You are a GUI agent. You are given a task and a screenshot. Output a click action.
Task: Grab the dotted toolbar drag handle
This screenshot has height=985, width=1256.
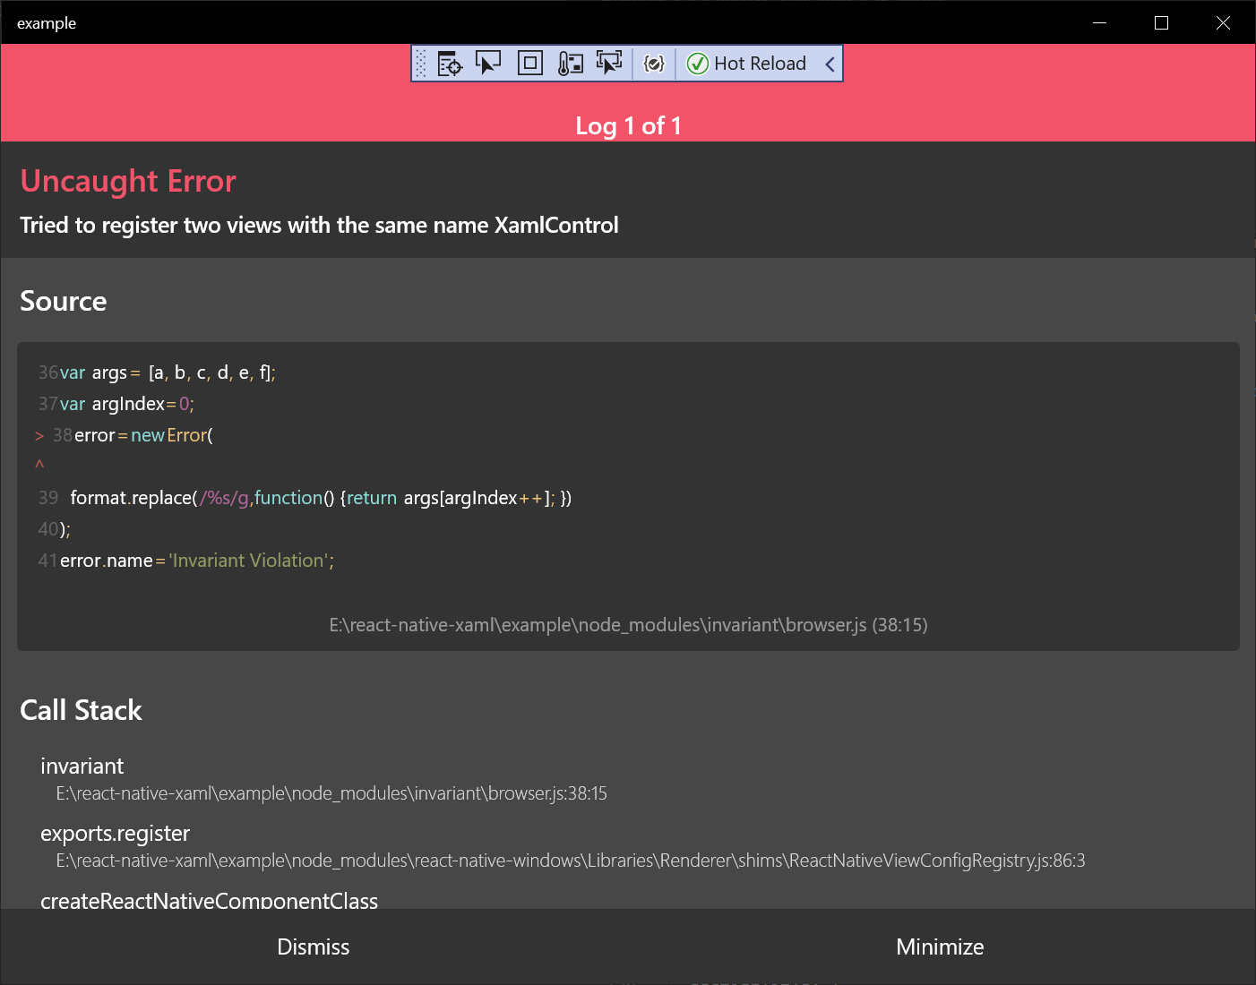coord(421,63)
